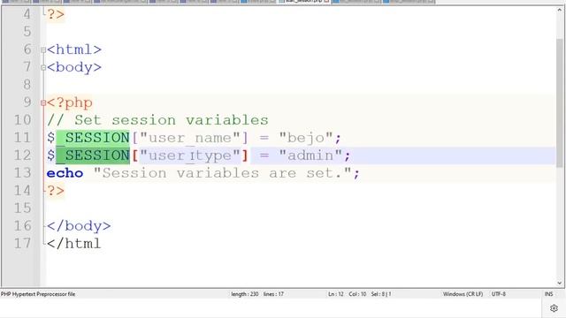Image resolution: width=566 pixels, height=318 pixels.
Task: Click line number 14 in the margin
Action: (x=23, y=191)
